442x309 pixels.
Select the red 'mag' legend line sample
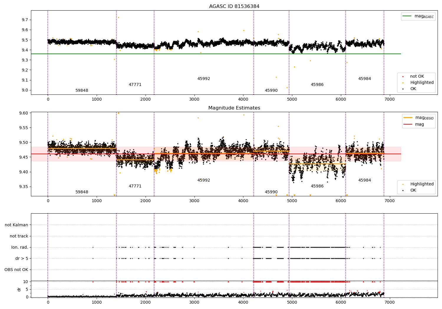[408, 124]
